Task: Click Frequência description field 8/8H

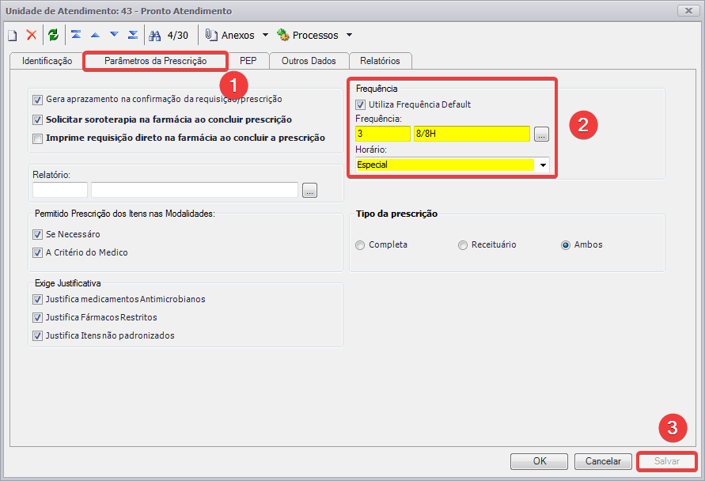Action: tap(472, 134)
